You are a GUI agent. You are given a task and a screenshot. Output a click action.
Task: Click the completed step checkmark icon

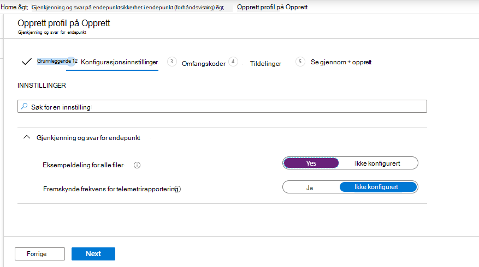[x=27, y=62]
